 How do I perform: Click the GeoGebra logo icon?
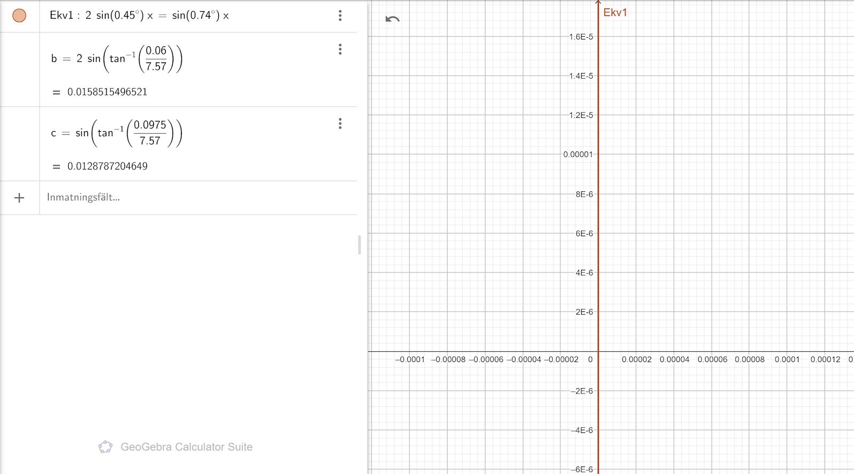pyautogui.click(x=106, y=447)
